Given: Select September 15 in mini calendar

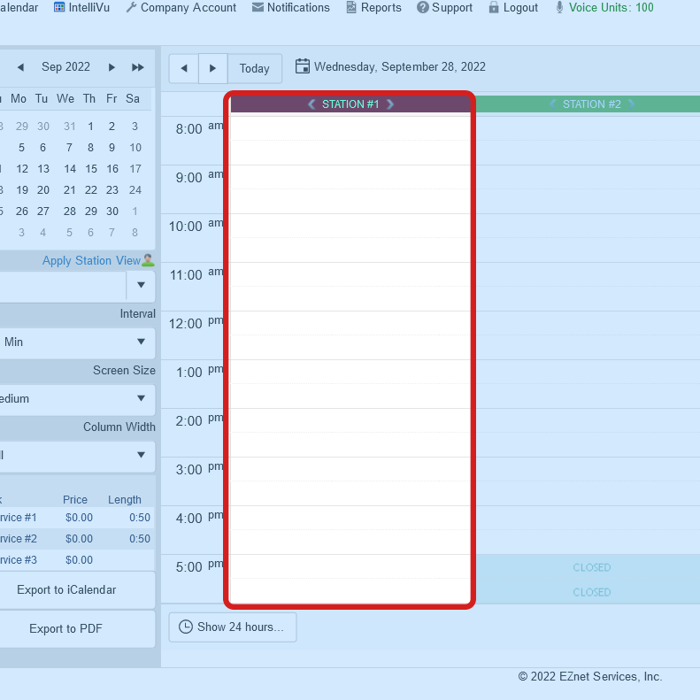Looking at the screenshot, I should pos(89,169).
